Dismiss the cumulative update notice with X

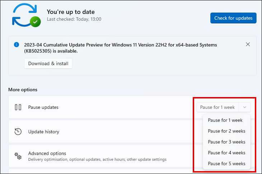point(248,44)
